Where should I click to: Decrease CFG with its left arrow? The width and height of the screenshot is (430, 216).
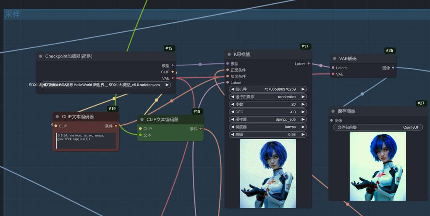(232, 112)
